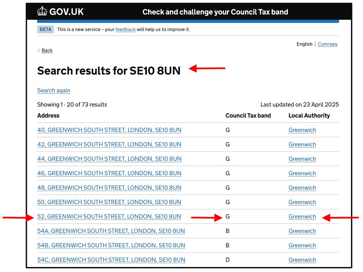Click the Search again link

(54, 90)
